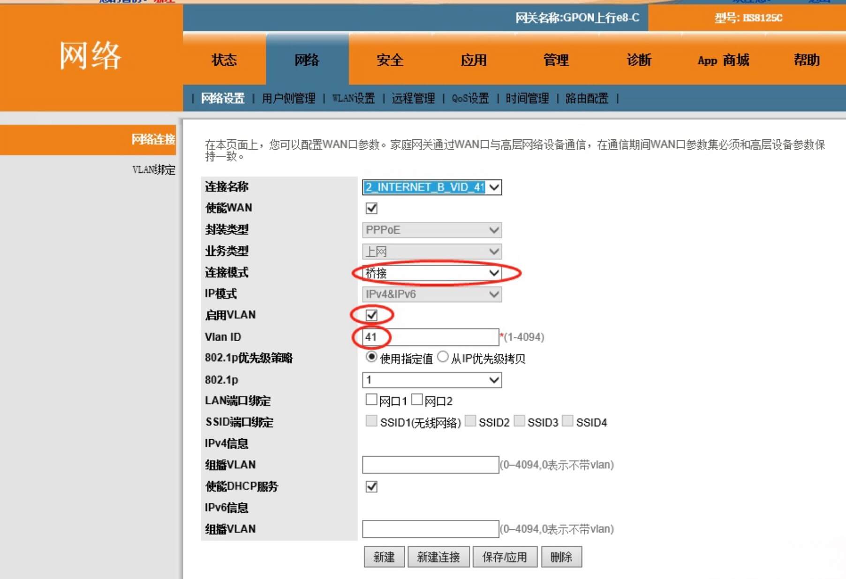This screenshot has height=579, width=846.
Task: Click the 新建连接 button
Action: 438,556
